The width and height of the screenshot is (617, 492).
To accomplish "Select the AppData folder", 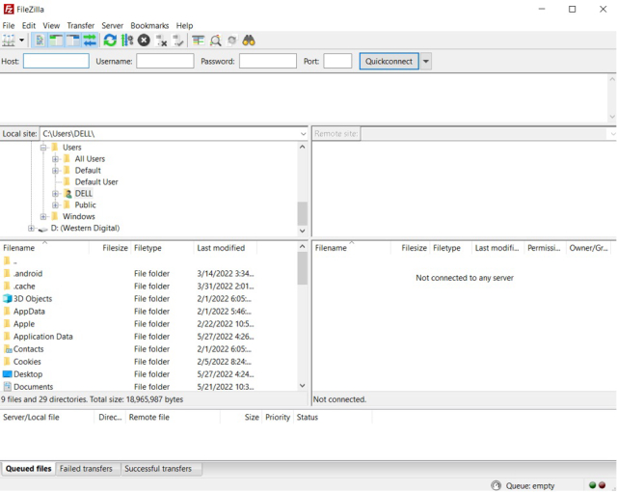I will pos(29,312).
